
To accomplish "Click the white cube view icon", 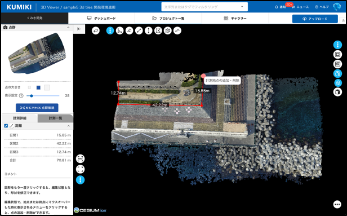I will point(337,92).
